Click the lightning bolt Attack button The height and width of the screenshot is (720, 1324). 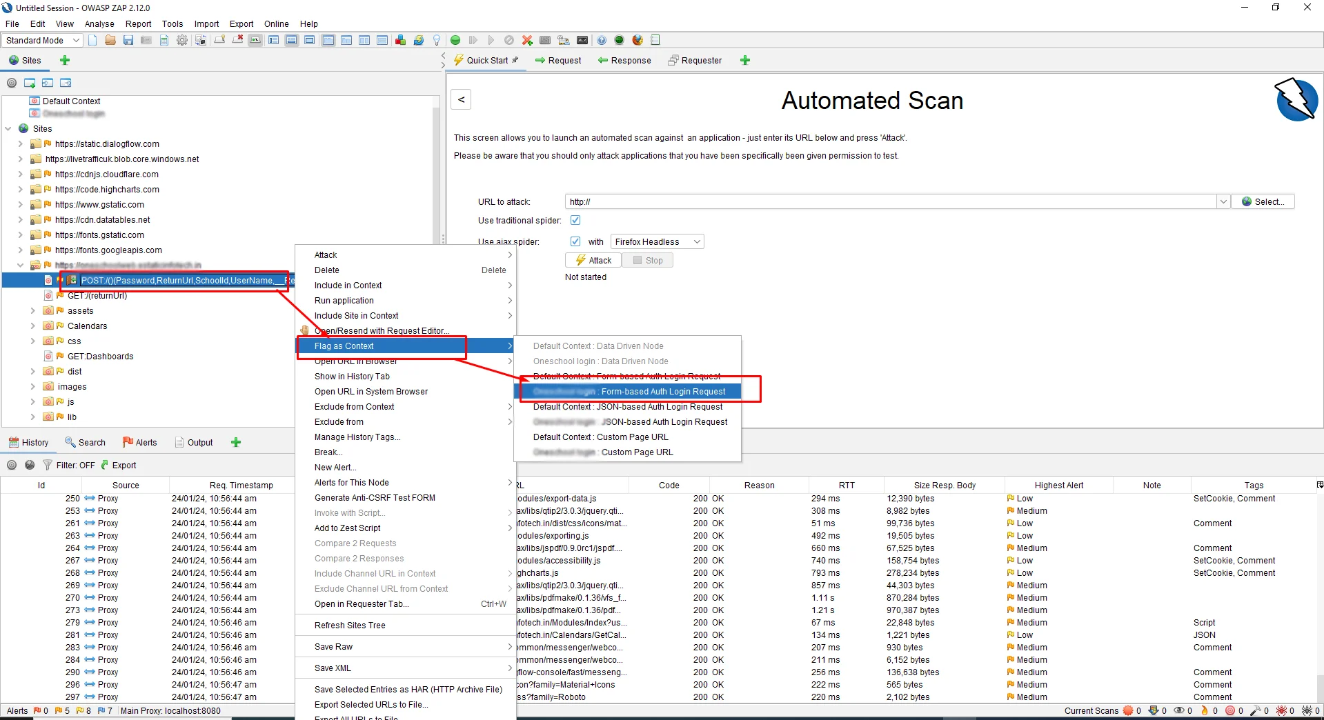pos(593,260)
